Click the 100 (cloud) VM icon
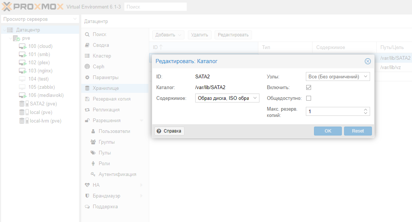412x222 pixels. click(x=23, y=46)
